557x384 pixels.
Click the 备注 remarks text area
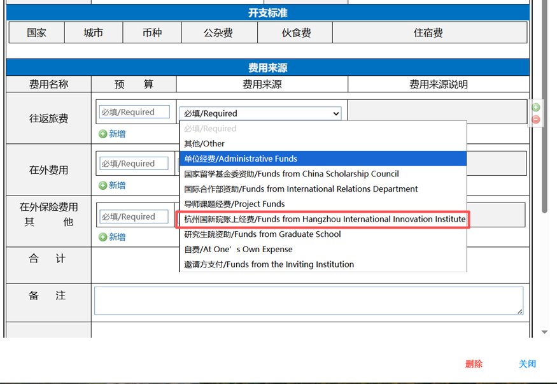308,301
